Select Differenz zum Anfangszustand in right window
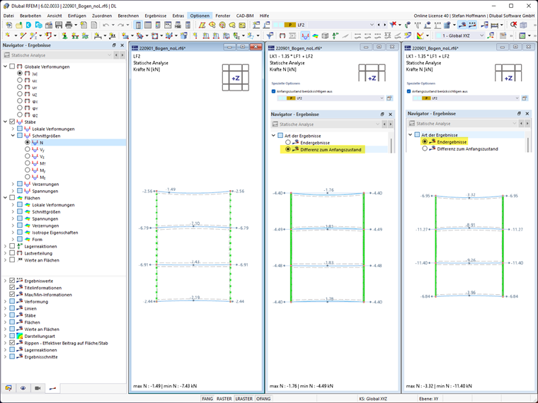Viewport: 538px width, 403px height. 425,148
